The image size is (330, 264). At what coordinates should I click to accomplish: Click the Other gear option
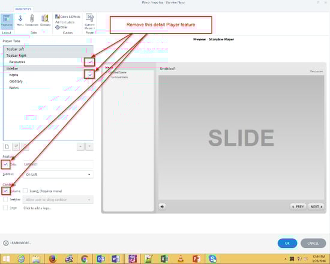pos(61,27)
